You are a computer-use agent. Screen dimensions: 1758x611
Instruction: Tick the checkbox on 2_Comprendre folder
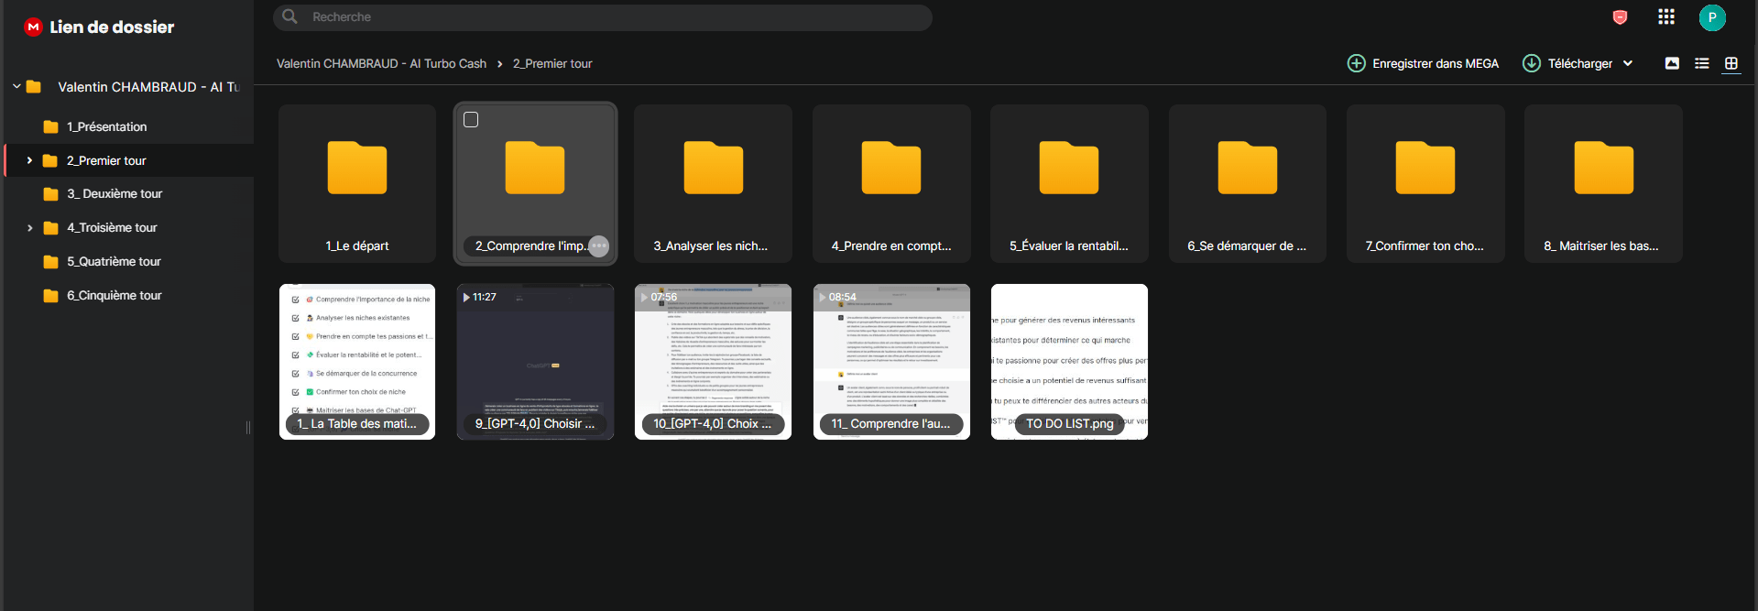(x=471, y=120)
